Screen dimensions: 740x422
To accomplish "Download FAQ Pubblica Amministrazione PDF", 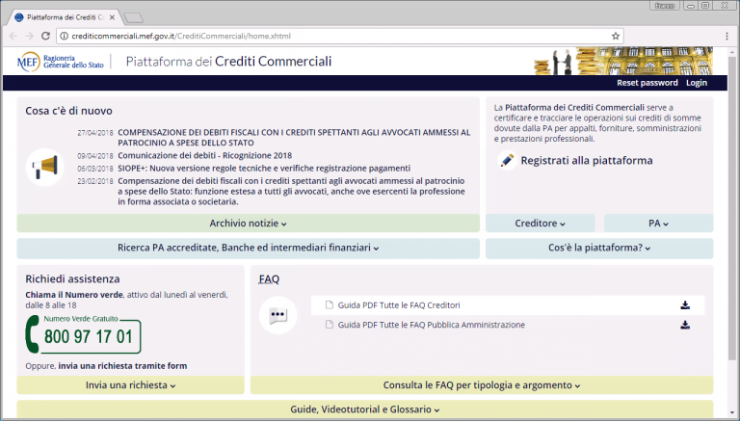I will tap(685, 325).
